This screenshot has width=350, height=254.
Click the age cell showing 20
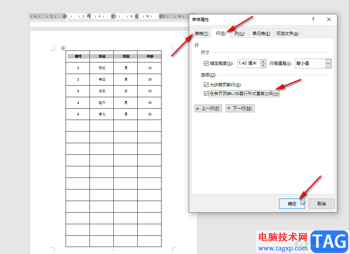point(150,114)
